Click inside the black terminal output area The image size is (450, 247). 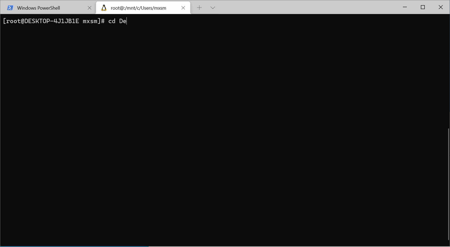[224, 130]
